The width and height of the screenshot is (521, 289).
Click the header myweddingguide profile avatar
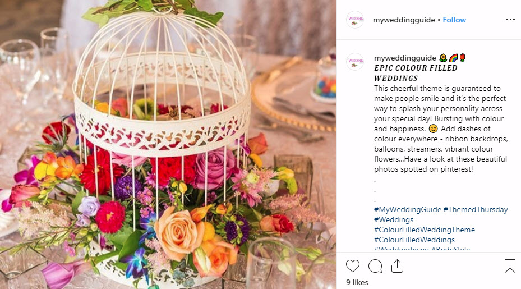355,20
